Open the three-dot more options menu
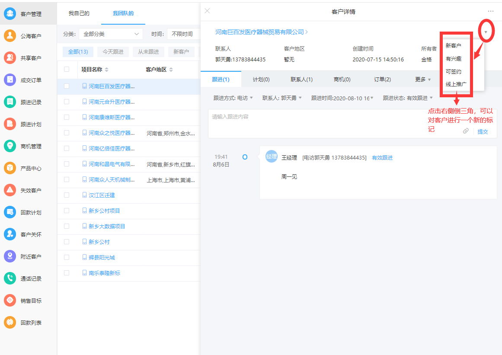 pyautogui.click(x=490, y=11)
